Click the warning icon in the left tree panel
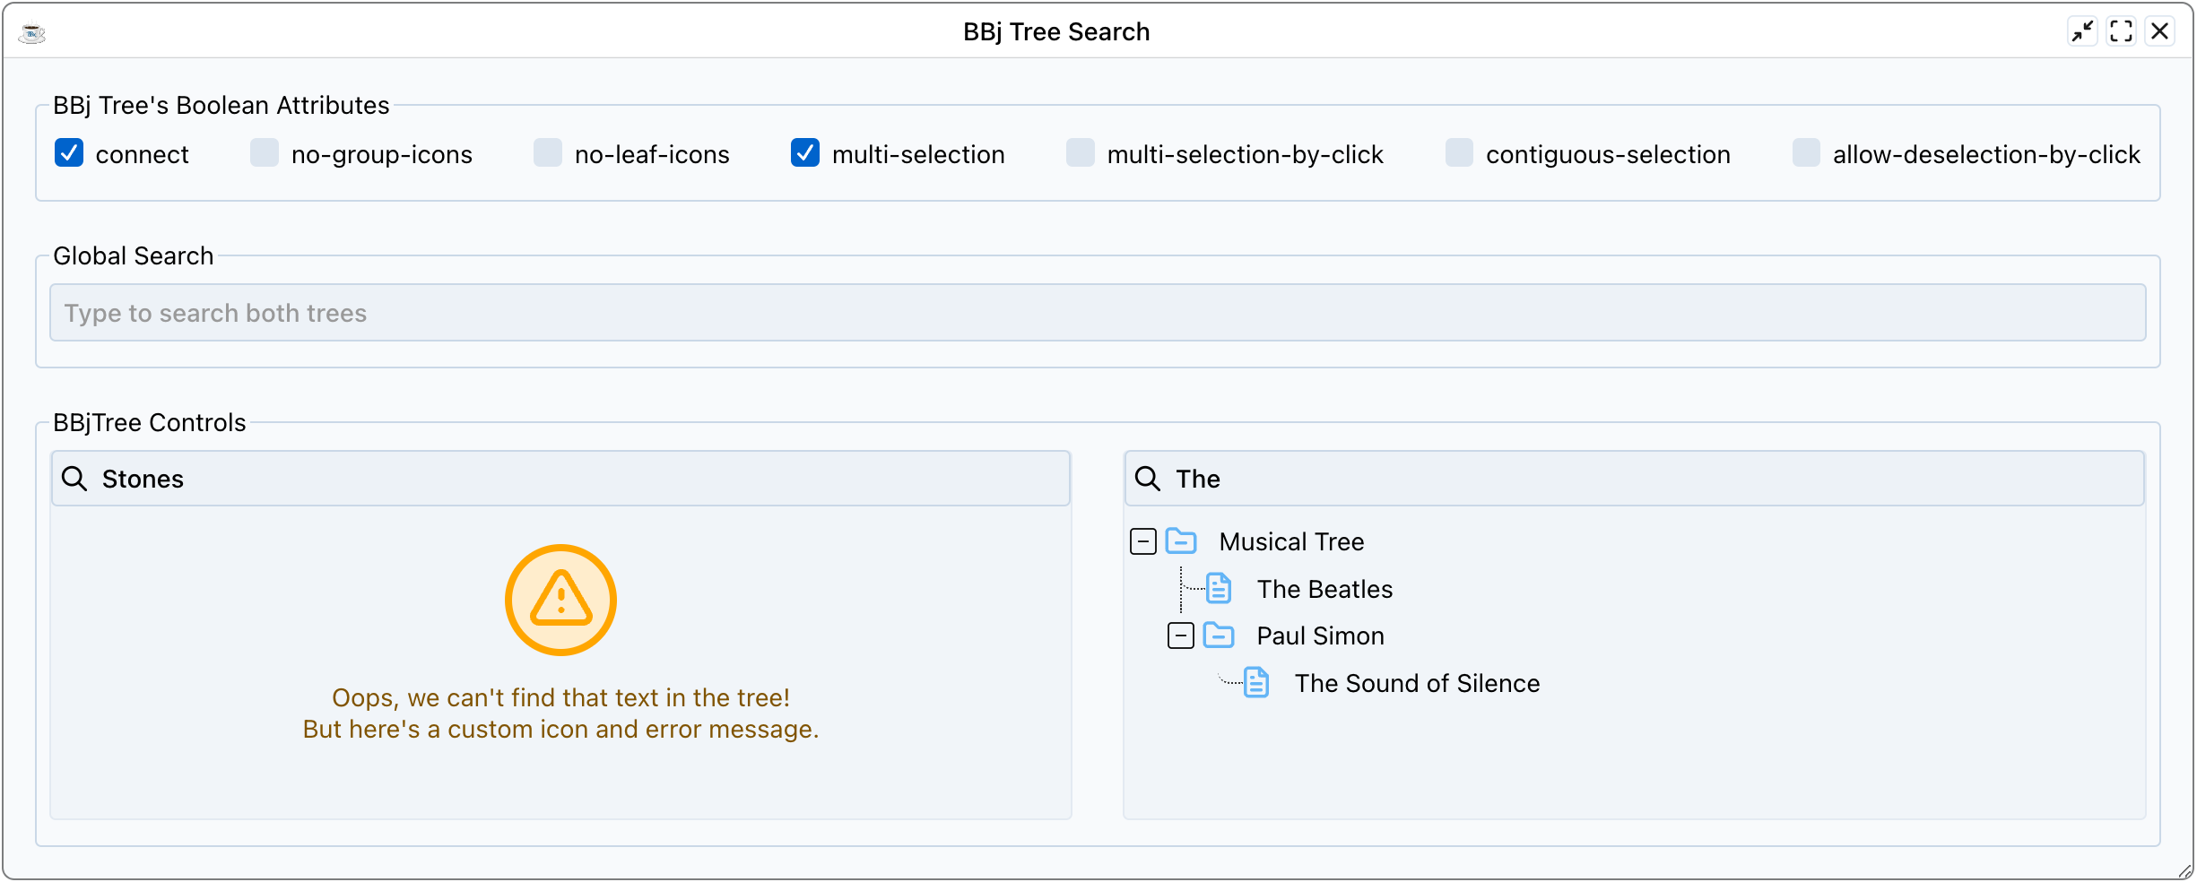Image resolution: width=2197 pixels, height=882 pixels. (560, 600)
